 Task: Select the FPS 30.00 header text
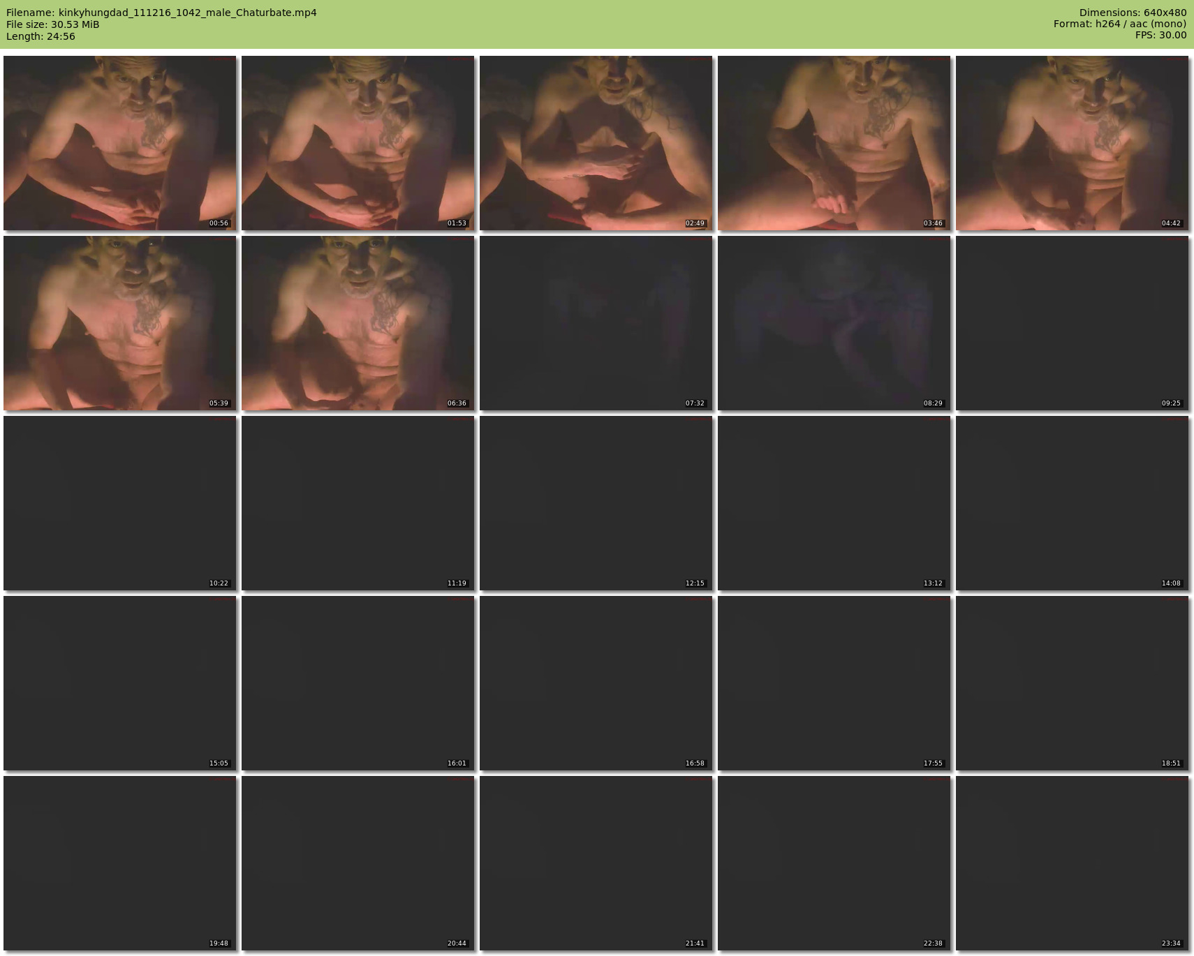pos(1160,35)
